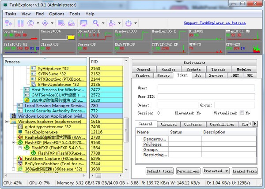Click into the User SID field
Viewport: 265px width, 189px height.
point(206,96)
